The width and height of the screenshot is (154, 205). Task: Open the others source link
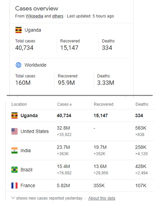[x=58, y=16]
